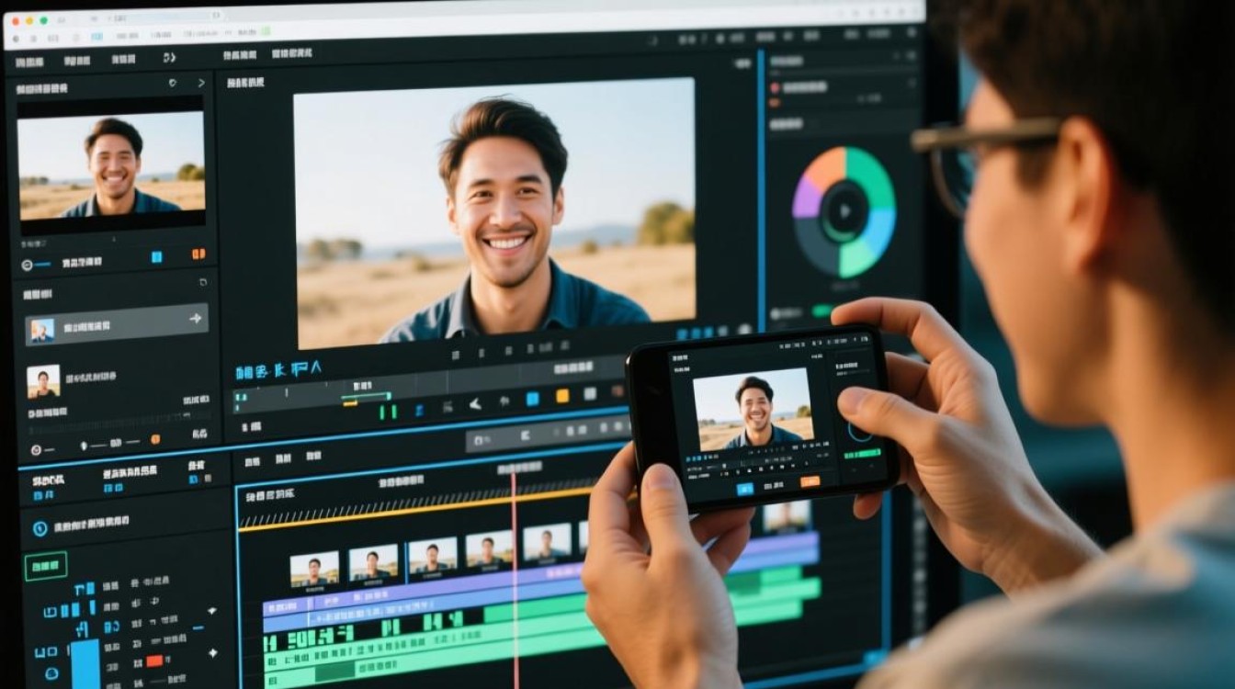Expand the chevron arrow in the left panel header
Screen dimensions: 1235x689
tap(202, 83)
